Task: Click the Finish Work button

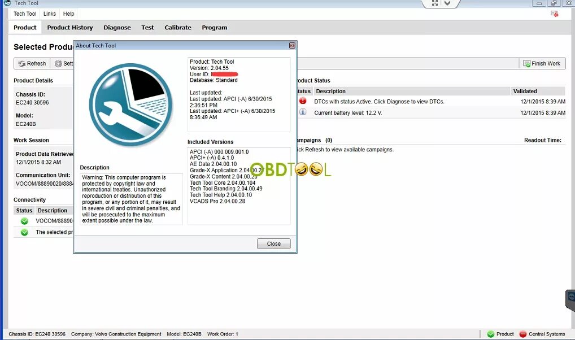Action: (542, 63)
